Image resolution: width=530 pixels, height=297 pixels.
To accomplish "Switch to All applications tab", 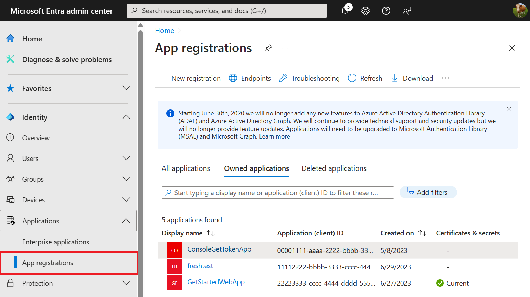I will pyautogui.click(x=186, y=168).
